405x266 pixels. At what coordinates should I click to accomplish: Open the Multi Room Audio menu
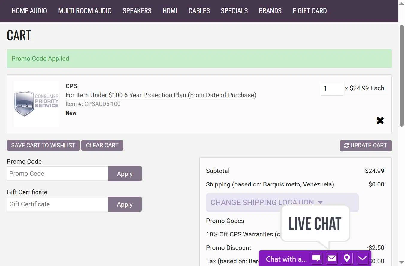click(x=85, y=11)
